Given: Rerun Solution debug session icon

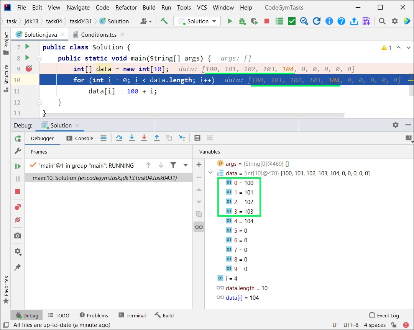Looking at the screenshot, I should (x=18, y=138).
